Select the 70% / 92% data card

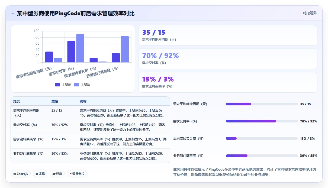coord(228,59)
